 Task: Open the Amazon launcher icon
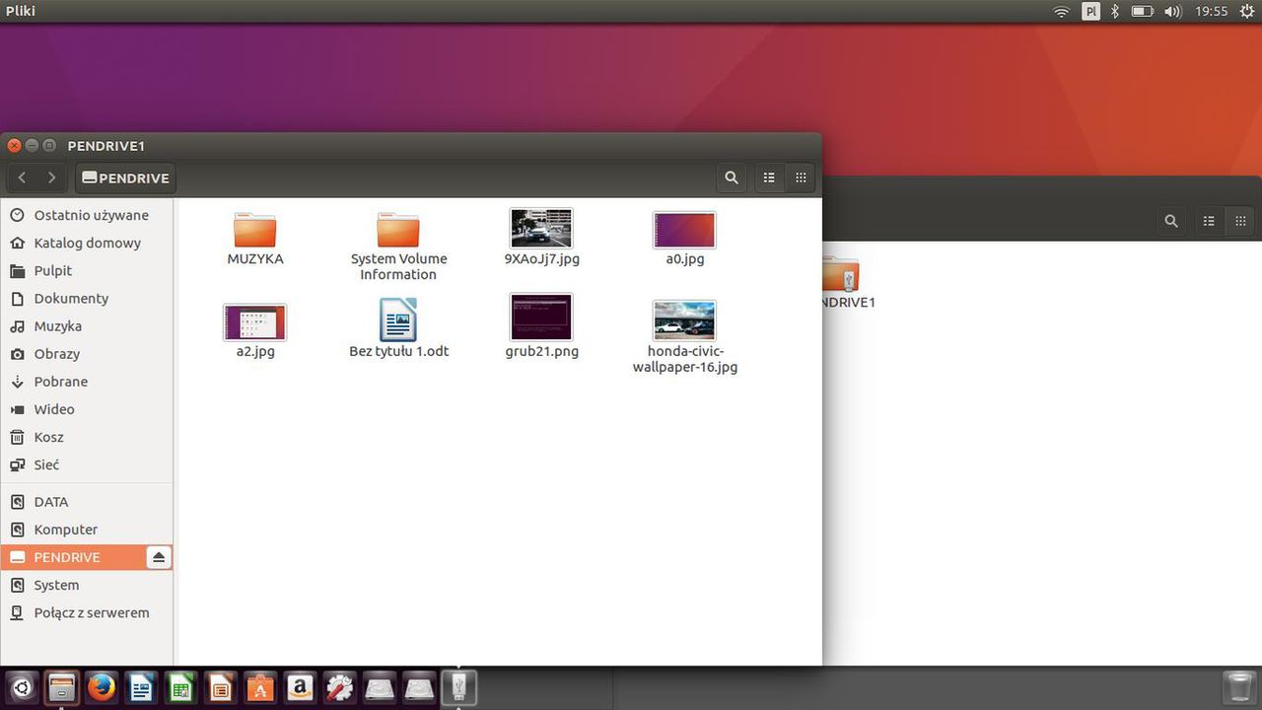(300, 687)
